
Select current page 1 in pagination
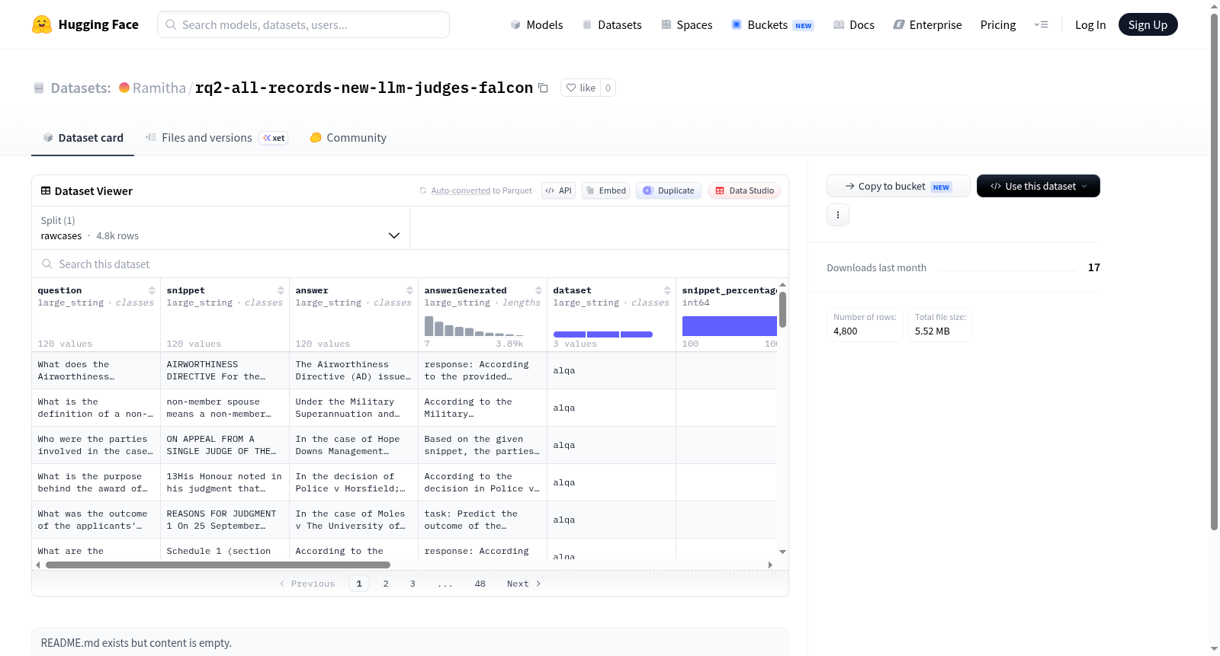359,584
